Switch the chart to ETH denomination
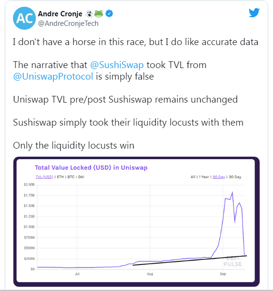Screen dimensions: 273x291 coord(60,177)
